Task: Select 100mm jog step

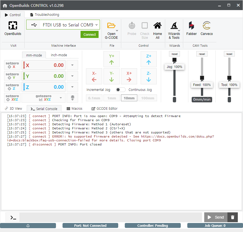Action: point(148,98)
